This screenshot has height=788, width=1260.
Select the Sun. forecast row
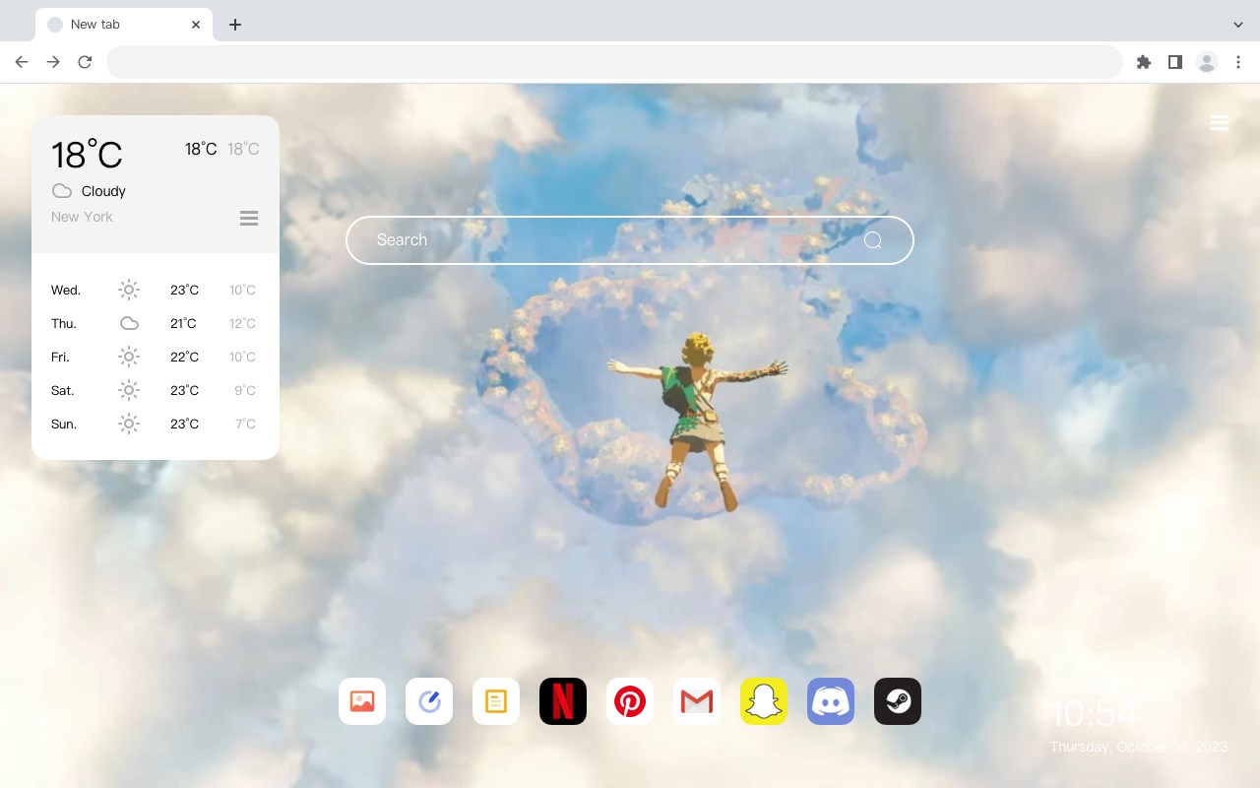[156, 424]
